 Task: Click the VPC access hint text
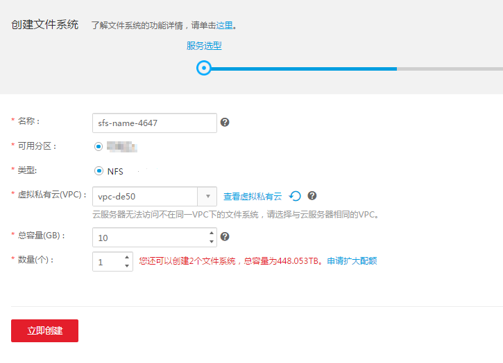point(236,214)
